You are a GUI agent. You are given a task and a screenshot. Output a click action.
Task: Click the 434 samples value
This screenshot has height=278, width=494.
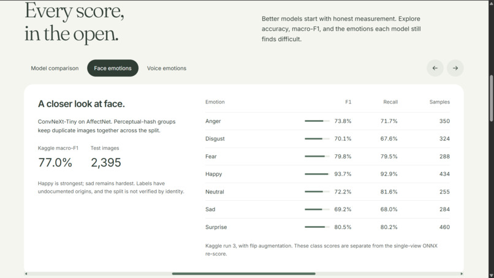(x=444, y=174)
